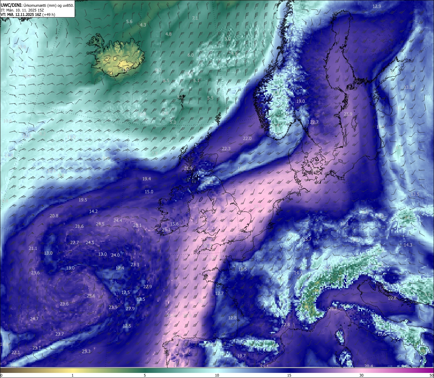The width and height of the screenshot is (434, 378).
Task: Click the map value "19.4"
Action: 147,179
